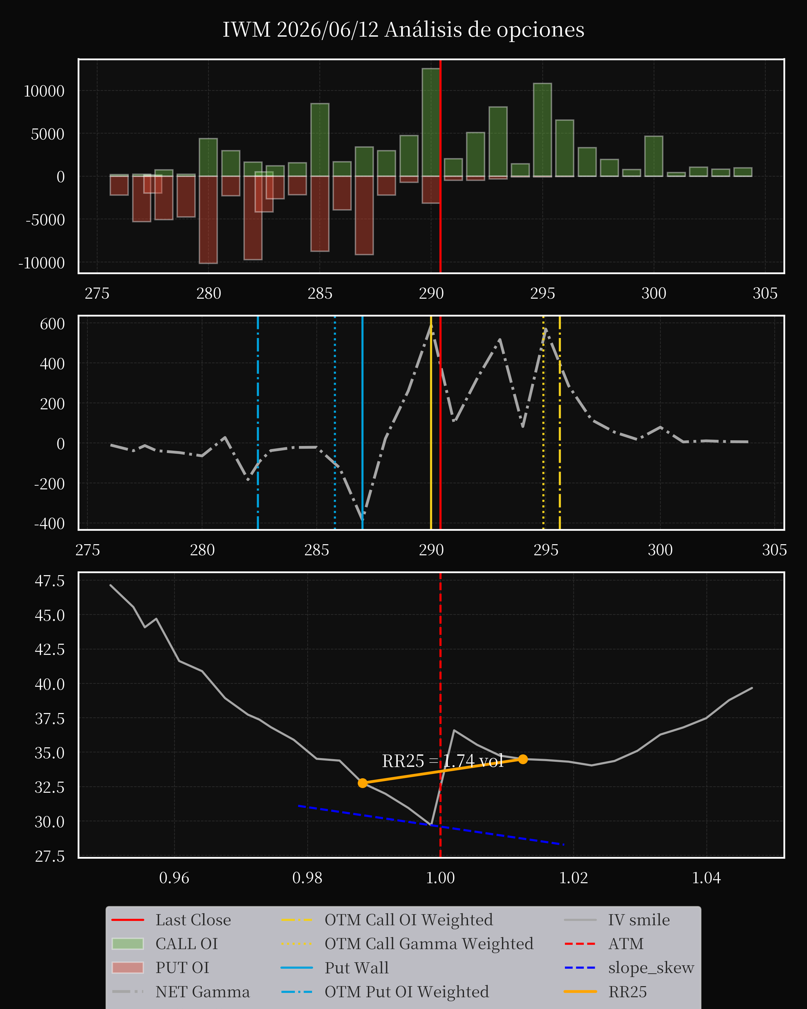Click the dotted blue vertical line in gamma chart

coord(335,422)
